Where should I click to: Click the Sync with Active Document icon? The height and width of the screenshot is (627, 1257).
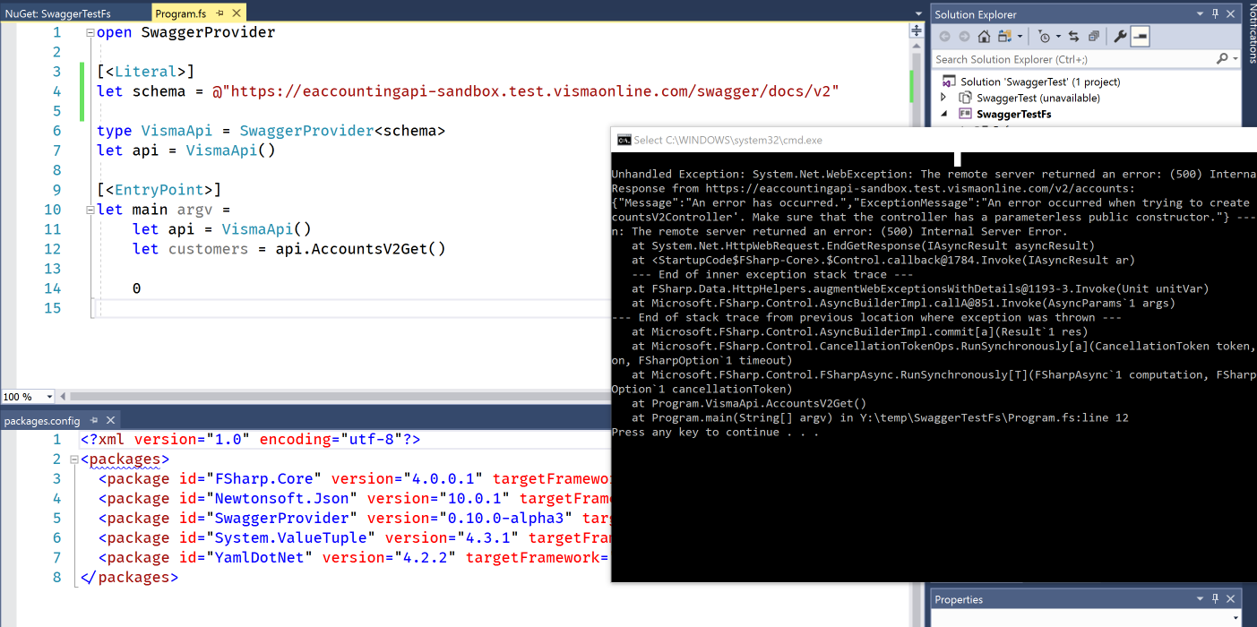1072,36
